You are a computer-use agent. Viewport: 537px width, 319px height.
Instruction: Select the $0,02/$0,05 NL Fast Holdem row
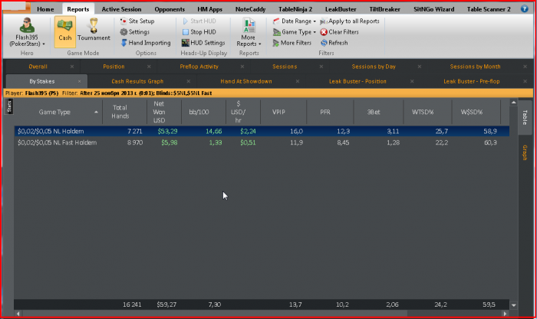(262, 142)
